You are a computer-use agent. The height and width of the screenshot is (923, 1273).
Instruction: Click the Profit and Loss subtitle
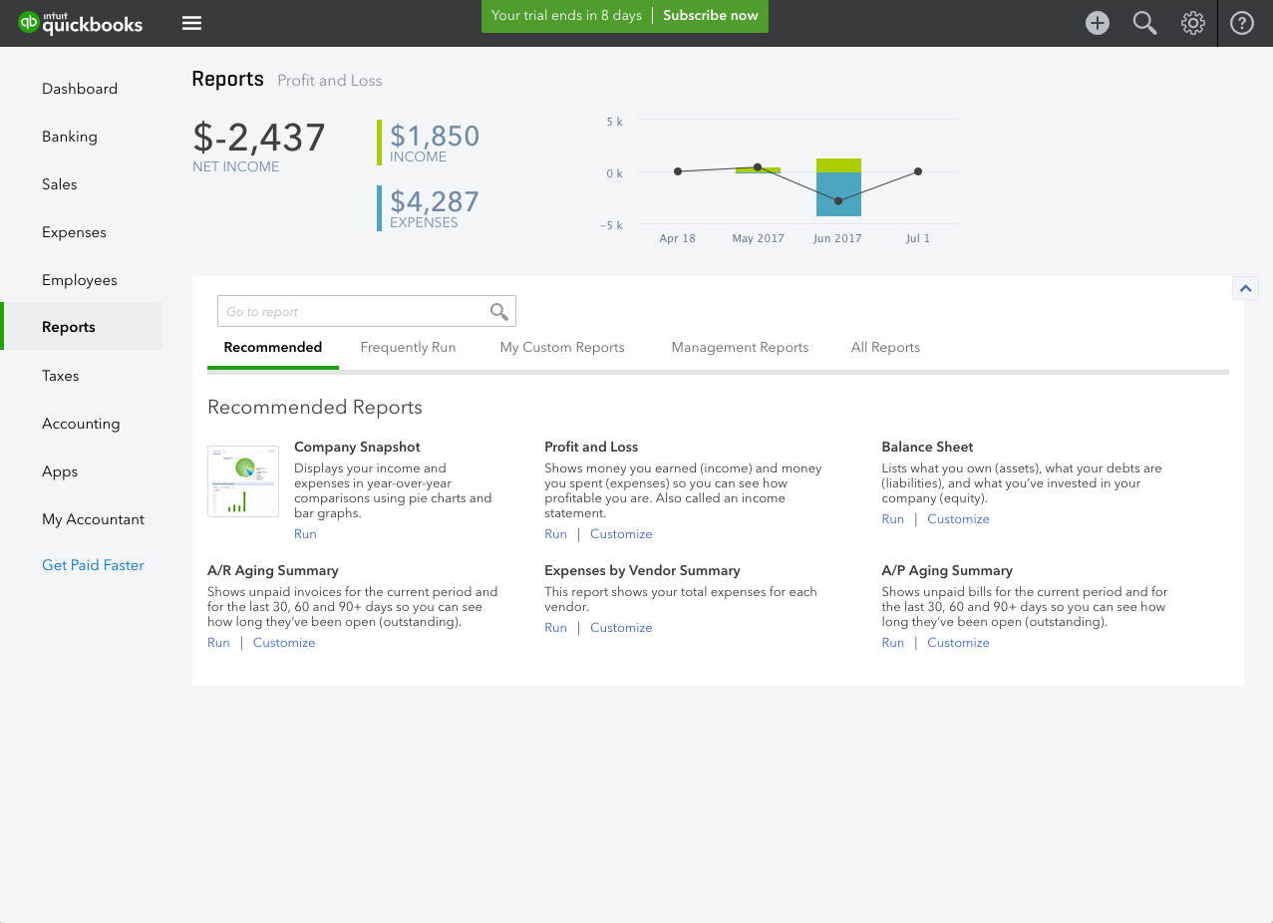point(330,81)
